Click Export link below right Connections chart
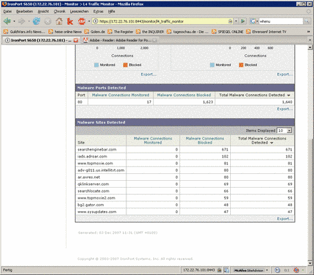The image size is (314, 275). (284, 74)
